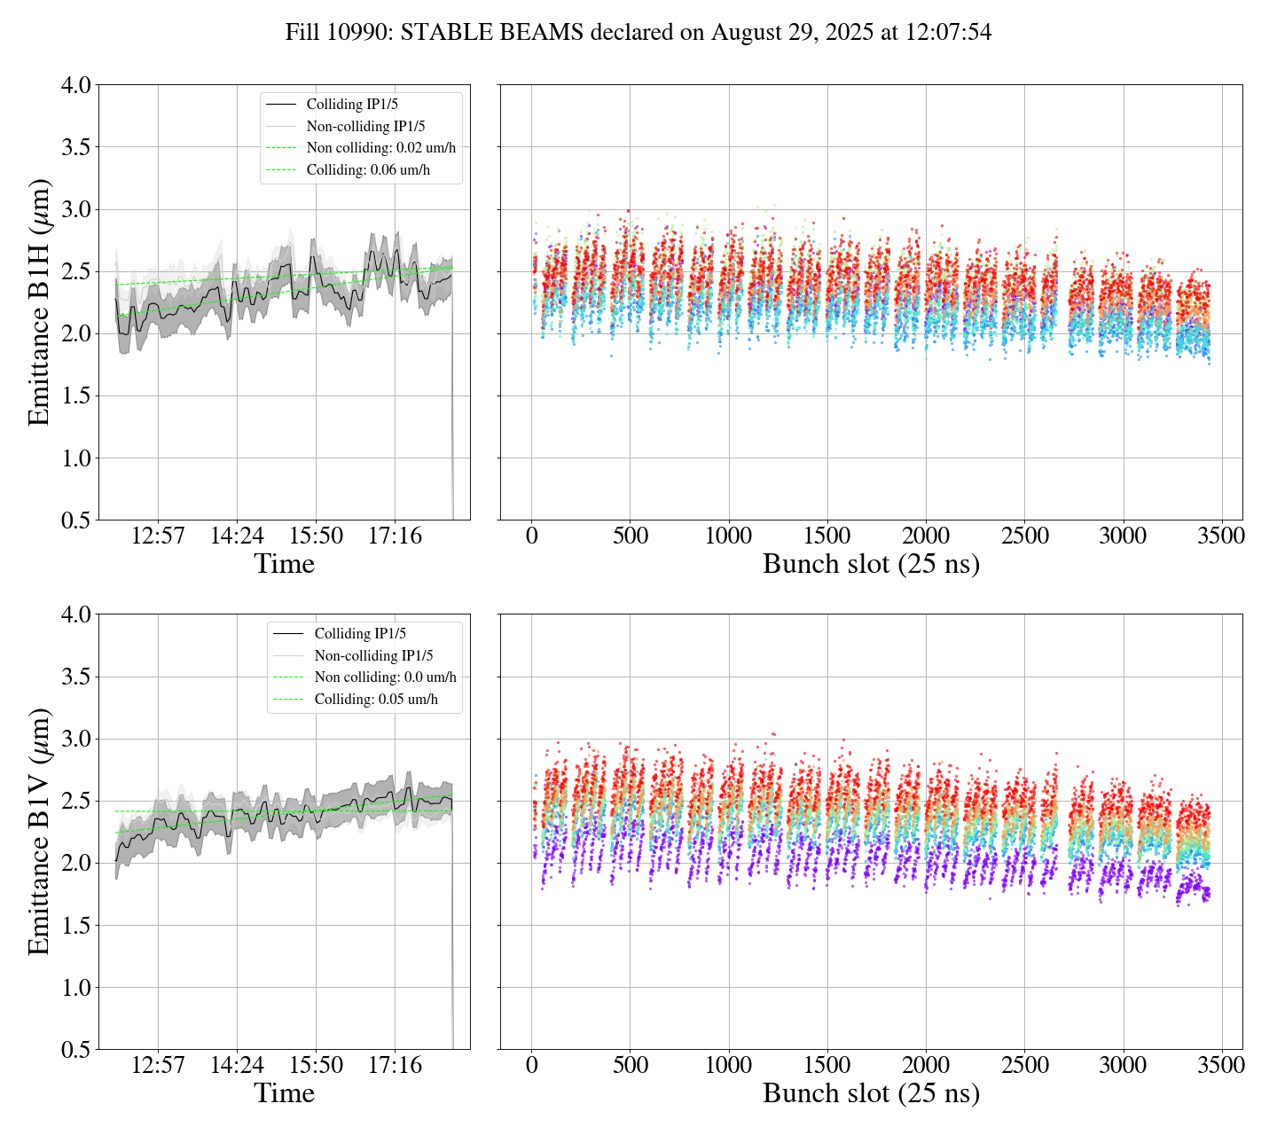Click the 2000 bunch slot tick on the top scatter plot
Screen dimensions: 1277x1135
pos(926,536)
